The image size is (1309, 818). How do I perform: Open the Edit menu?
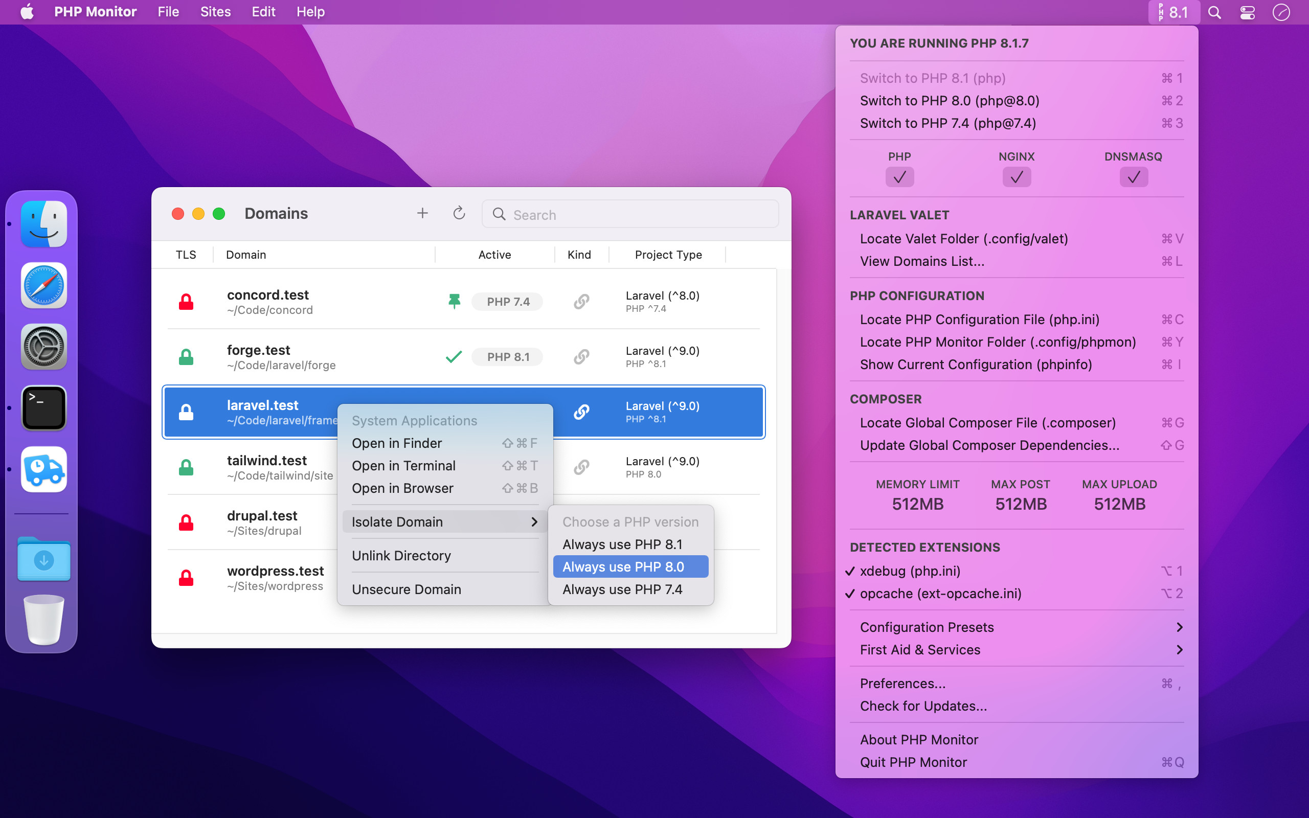(263, 11)
